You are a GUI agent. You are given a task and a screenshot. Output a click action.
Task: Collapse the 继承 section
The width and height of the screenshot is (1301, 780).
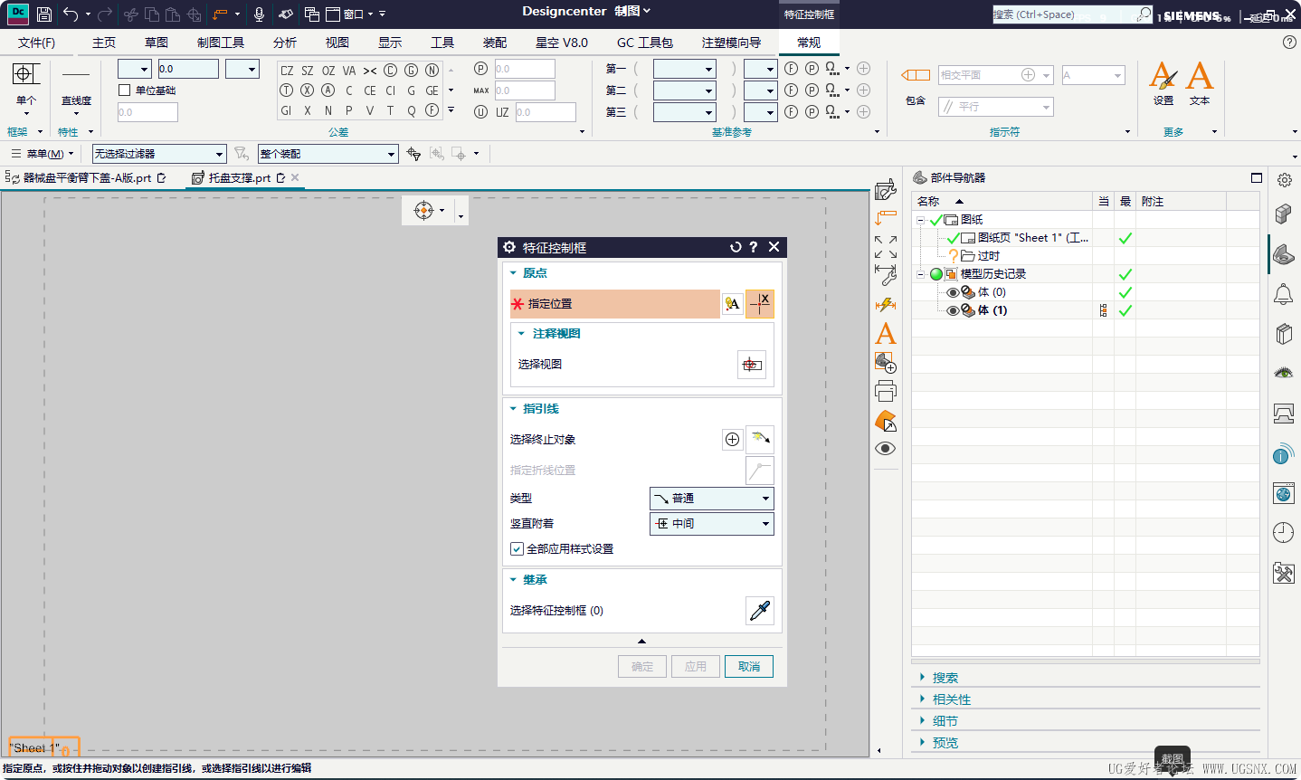pos(513,580)
